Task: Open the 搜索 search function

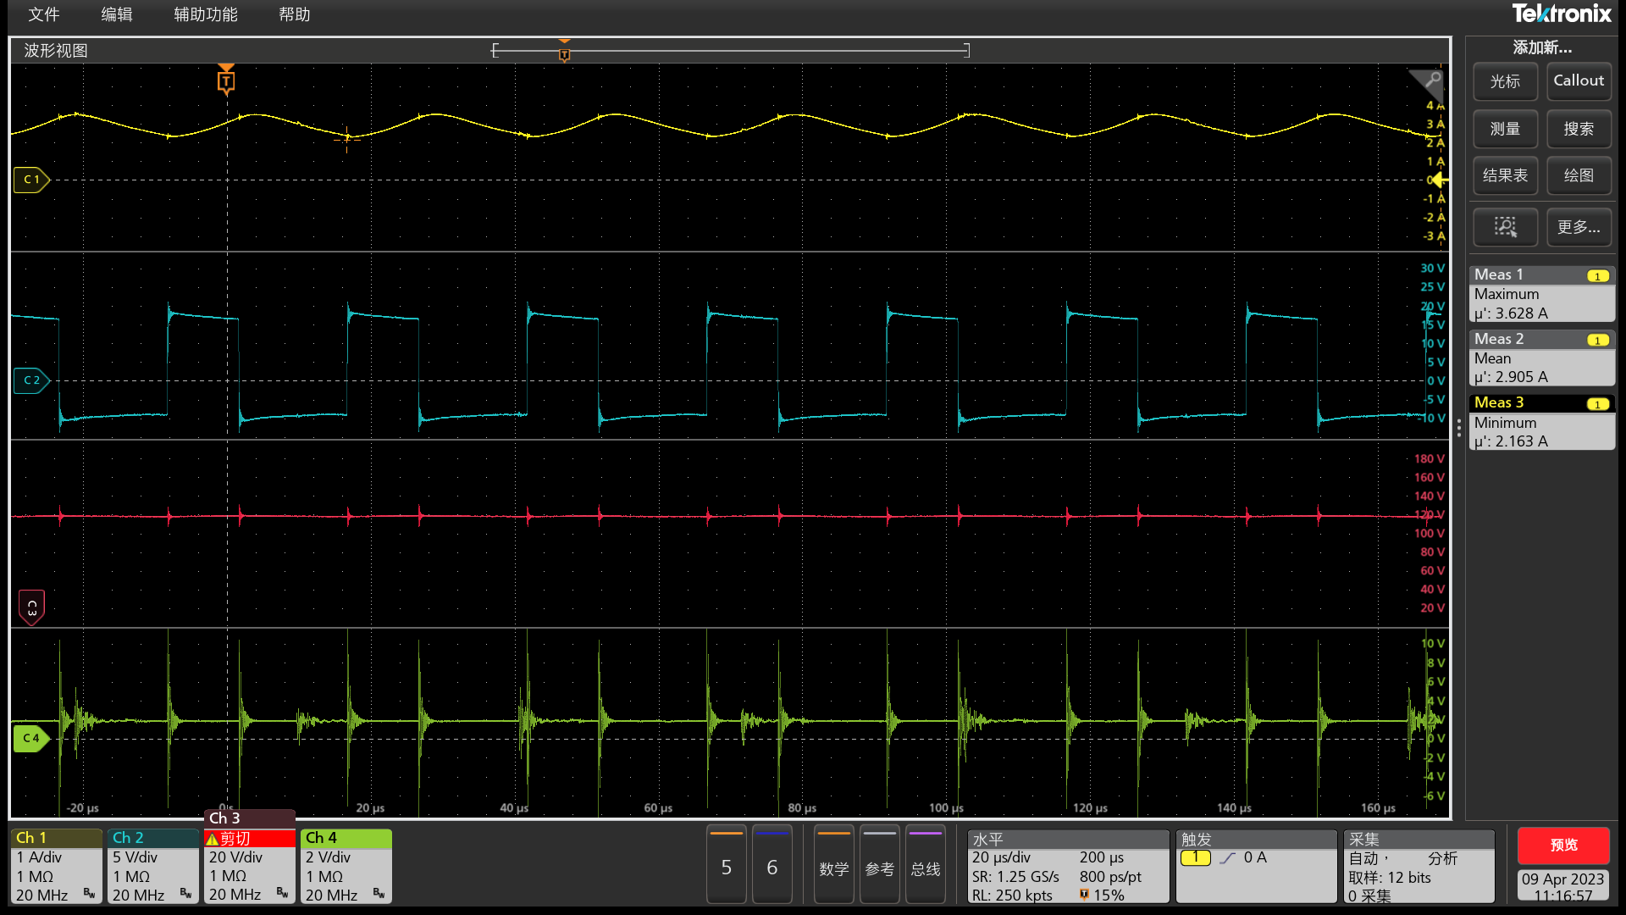Action: 1579,129
